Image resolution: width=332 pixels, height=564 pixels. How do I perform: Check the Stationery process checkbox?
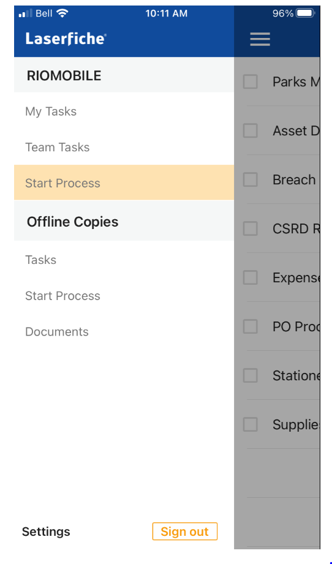pyautogui.click(x=251, y=375)
